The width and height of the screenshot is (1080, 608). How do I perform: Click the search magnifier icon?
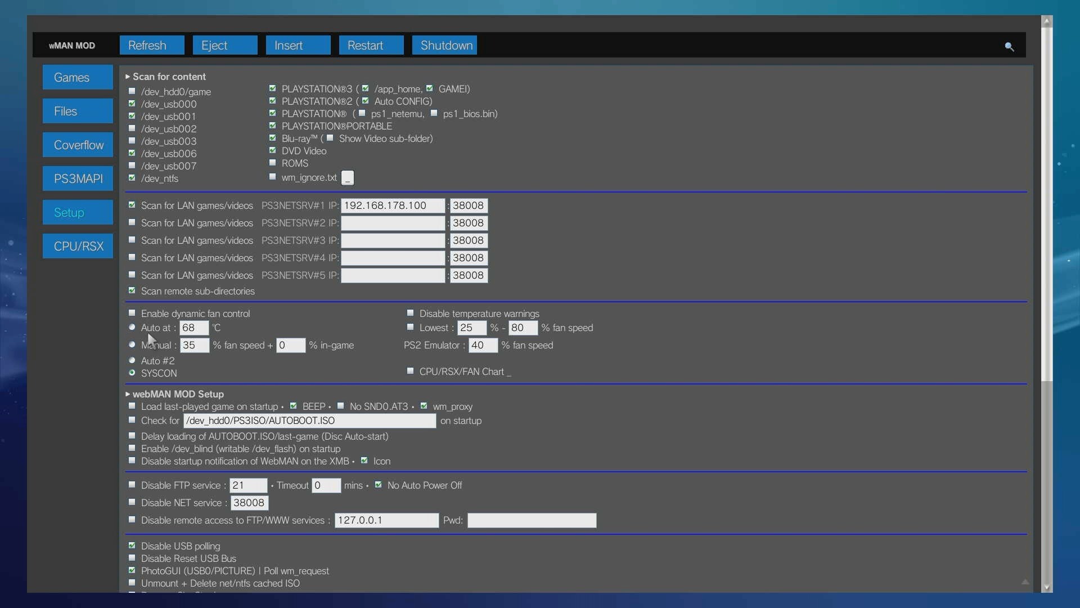click(1009, 47)
